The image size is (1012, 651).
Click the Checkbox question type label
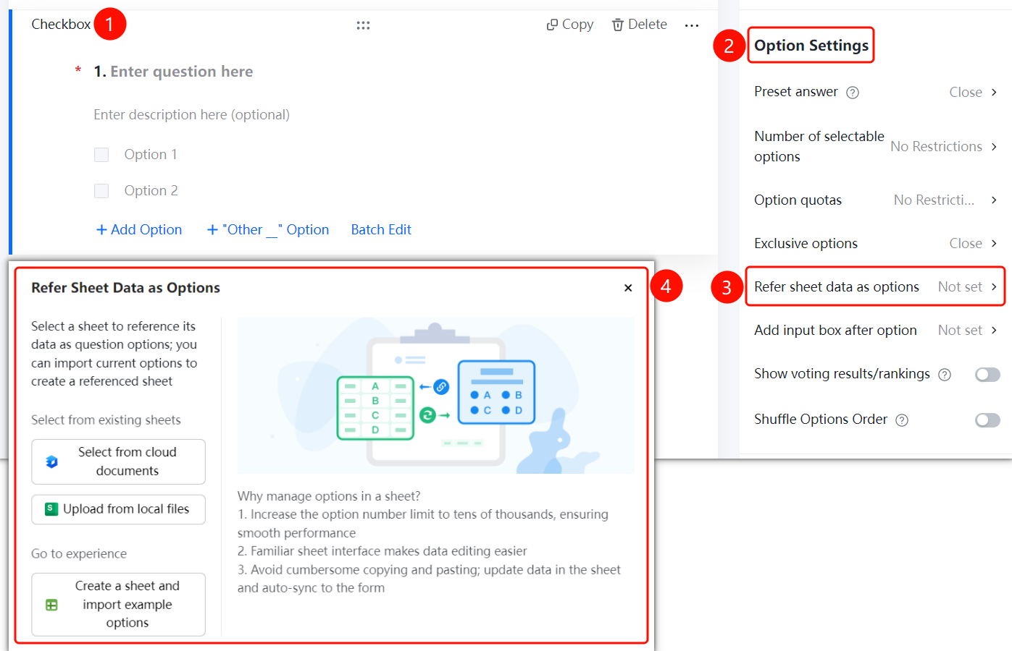coord(61,24)
